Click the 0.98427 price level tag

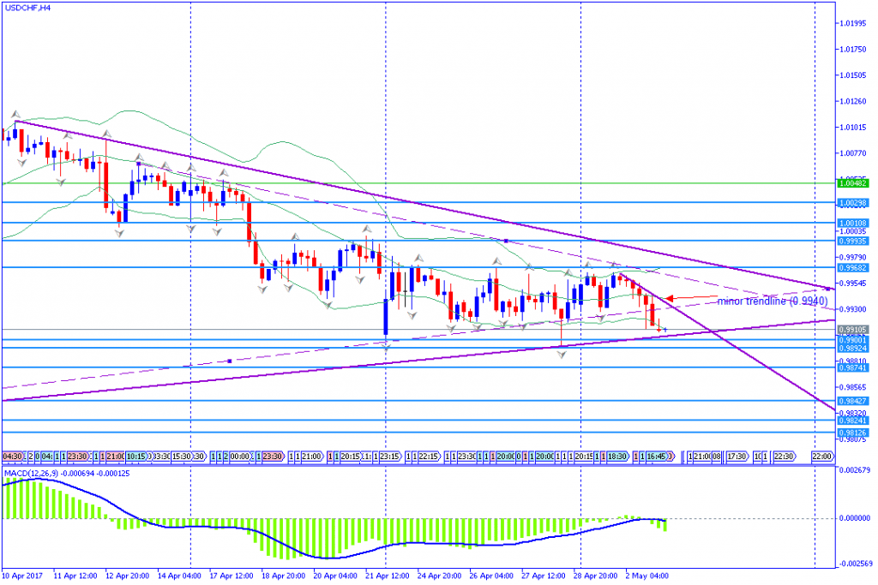click(x=853, y=401)
